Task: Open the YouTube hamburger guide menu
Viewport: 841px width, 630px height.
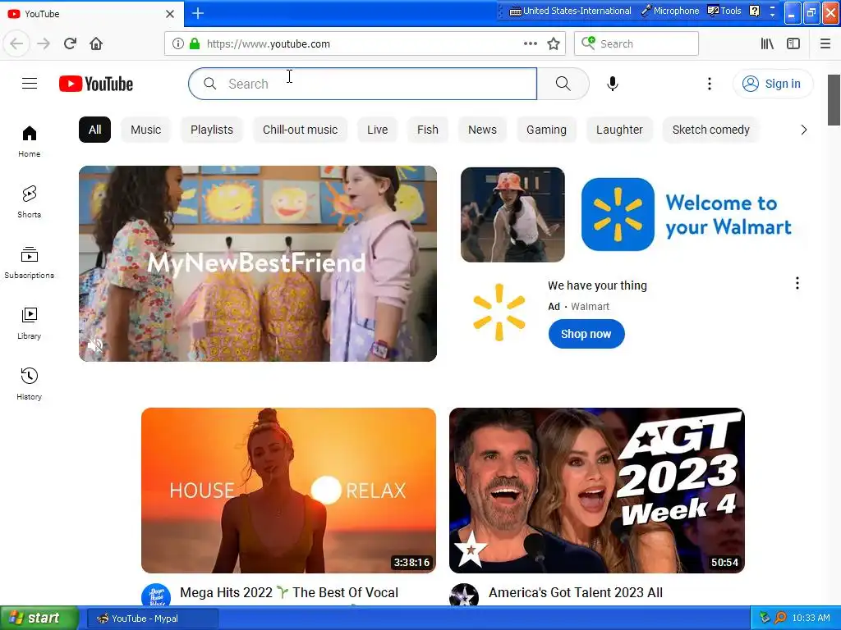Action: tap(30, 84)
